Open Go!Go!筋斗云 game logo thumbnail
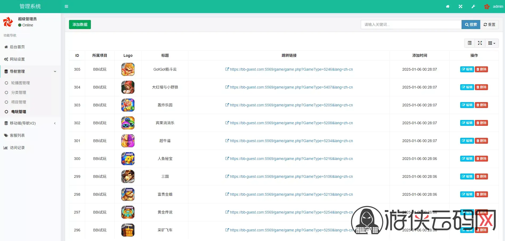The height and width of the screenshot is (241, 505). click(x=128, y=69)
